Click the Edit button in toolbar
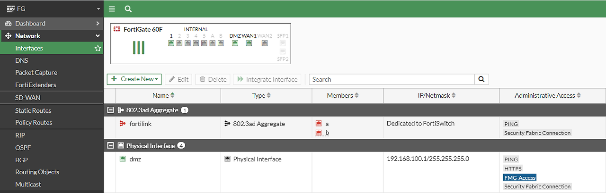Image resolution: width=606 pixels, height=193 pixels. pyautogui.click(x=178, y=79)
